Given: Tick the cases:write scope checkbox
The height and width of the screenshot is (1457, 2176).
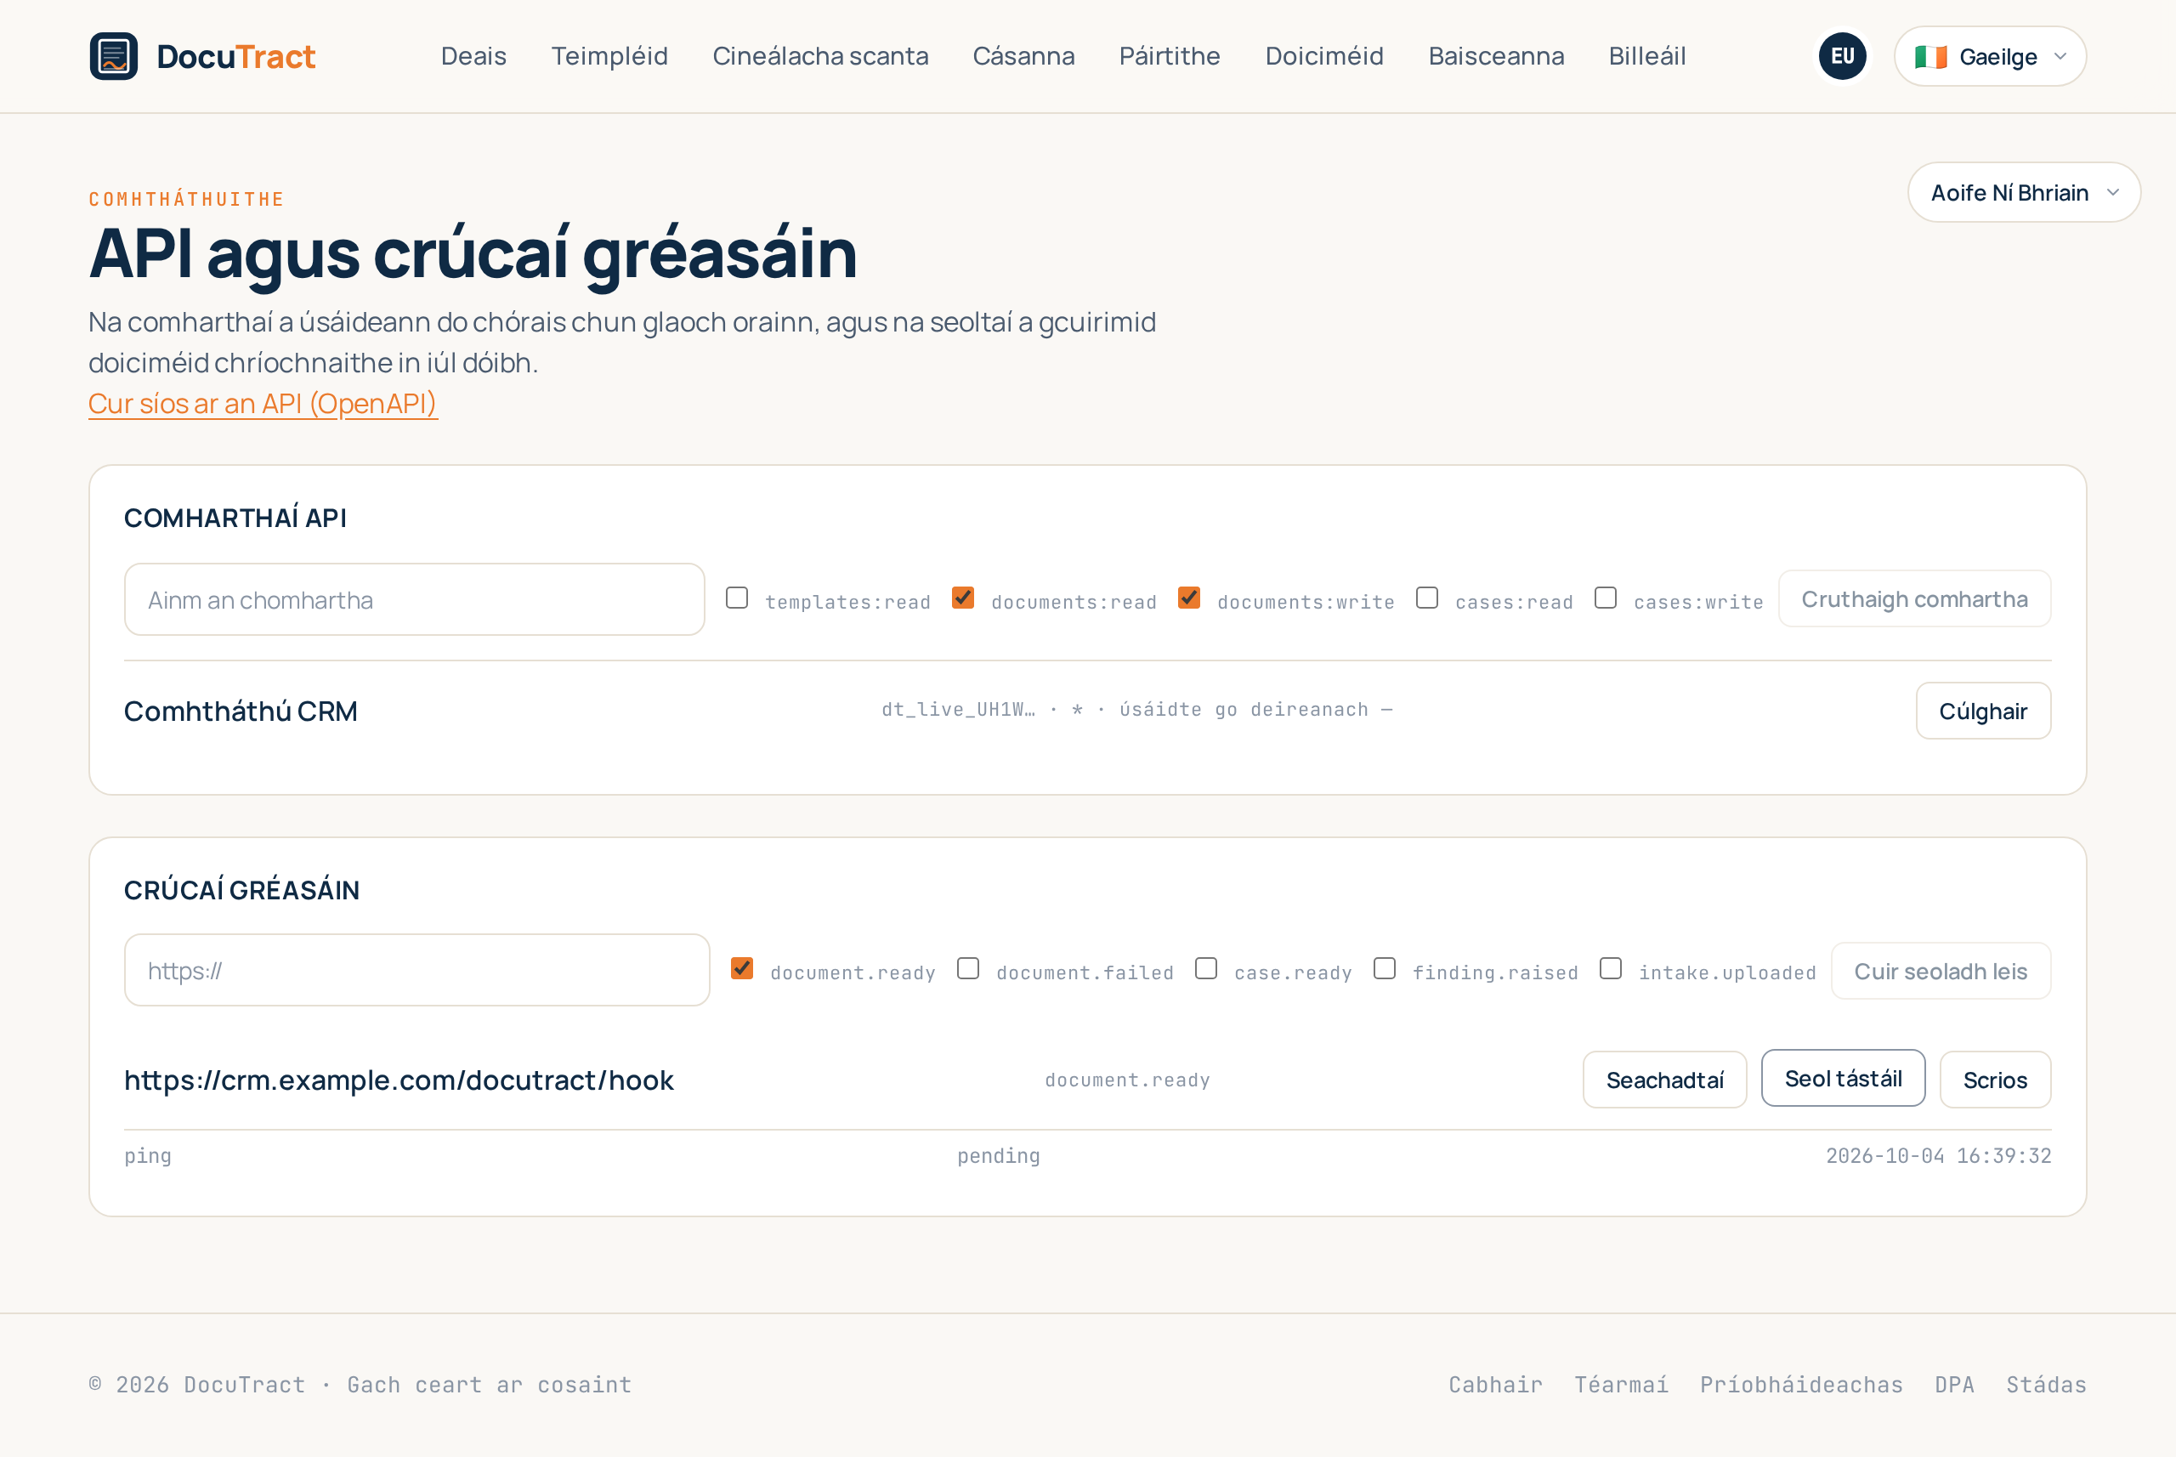Looking at the screenshot, I should click(1606, 598).
